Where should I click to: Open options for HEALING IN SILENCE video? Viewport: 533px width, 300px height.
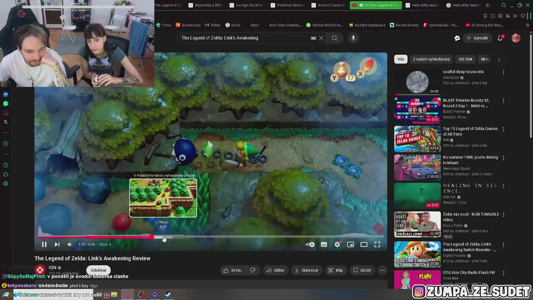(x=503, y=186)
